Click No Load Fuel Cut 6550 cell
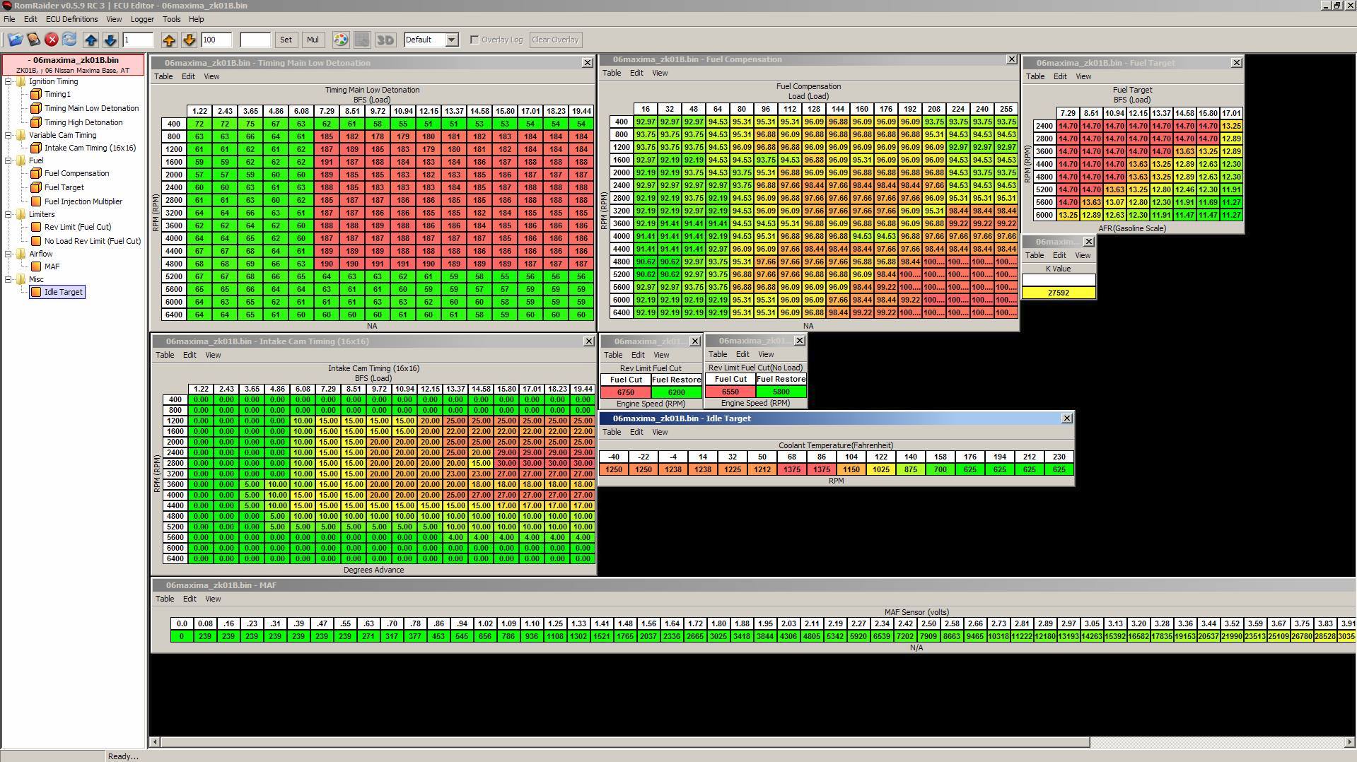 point(730,392)
